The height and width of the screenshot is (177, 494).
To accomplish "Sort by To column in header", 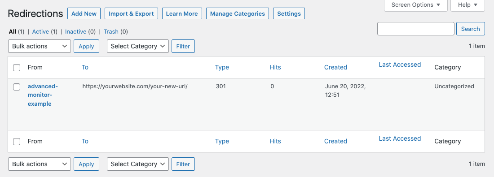I will (x=85, y=67).
